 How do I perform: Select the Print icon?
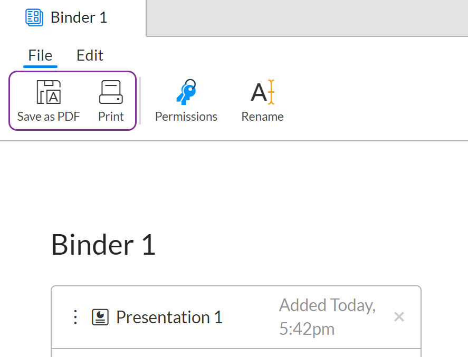click(110, 91)
